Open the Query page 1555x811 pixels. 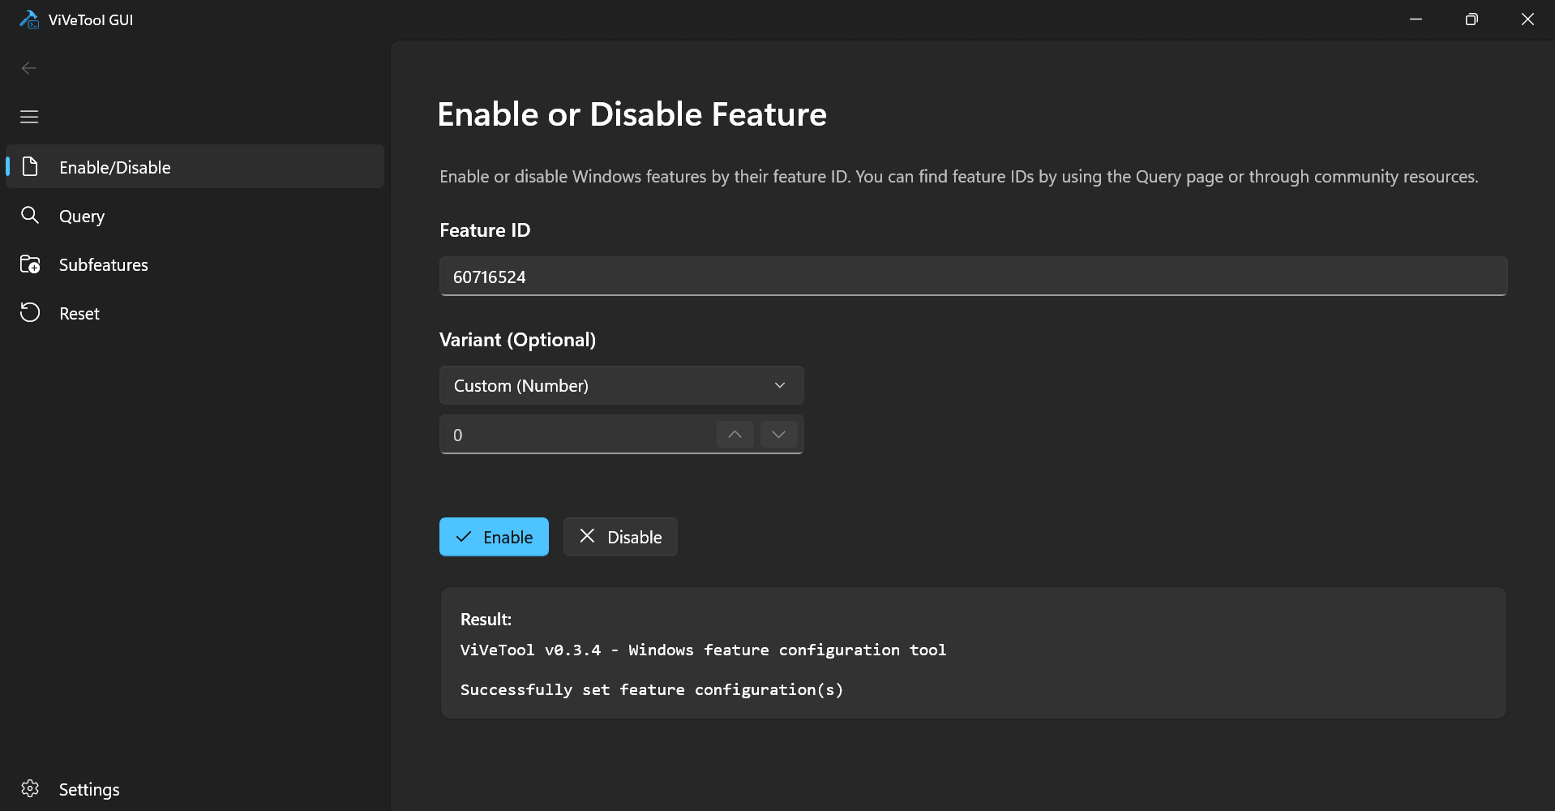(x=195, y=216)
